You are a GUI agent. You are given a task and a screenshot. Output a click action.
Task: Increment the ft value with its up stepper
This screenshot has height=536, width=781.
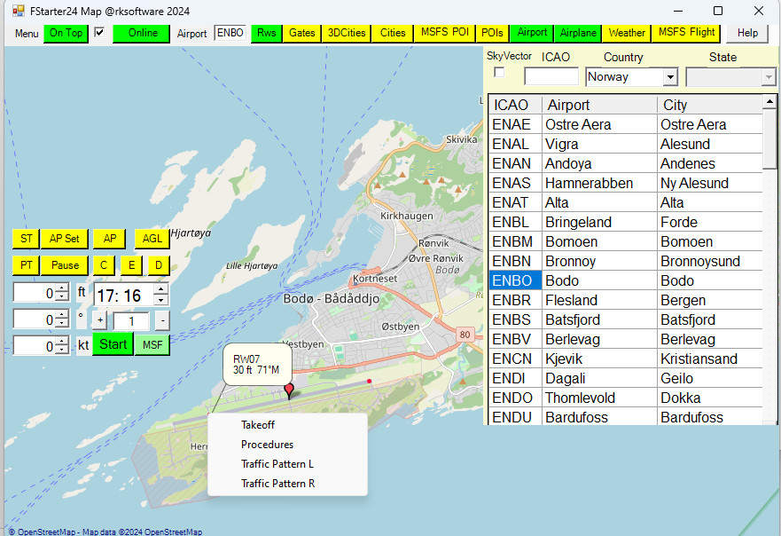point(63,287)
